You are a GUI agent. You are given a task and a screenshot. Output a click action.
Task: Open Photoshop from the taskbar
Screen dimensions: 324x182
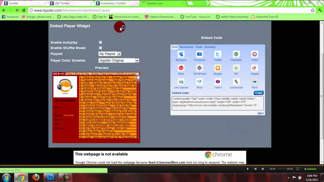tap(50, 177)
